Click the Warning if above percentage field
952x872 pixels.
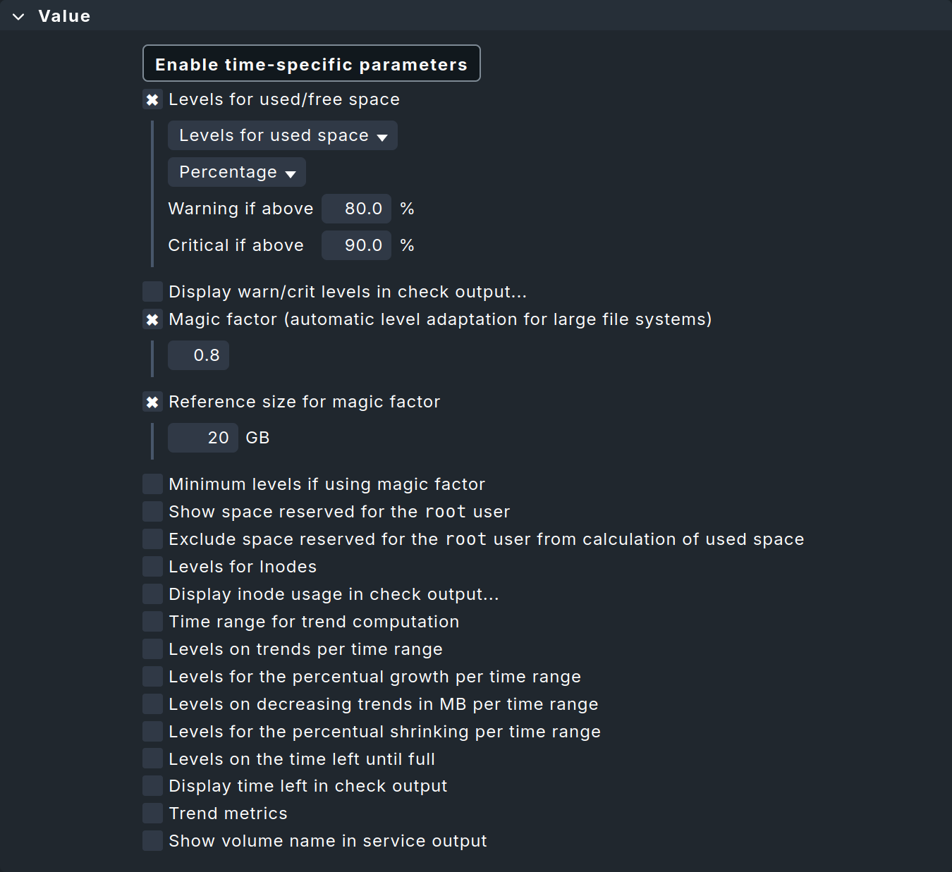(356, 209)
